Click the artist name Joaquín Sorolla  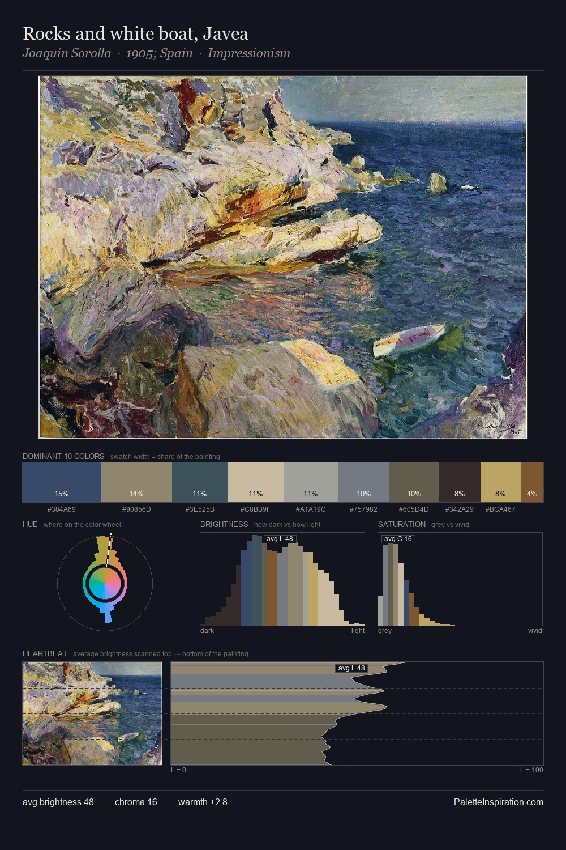click(67, 53)
